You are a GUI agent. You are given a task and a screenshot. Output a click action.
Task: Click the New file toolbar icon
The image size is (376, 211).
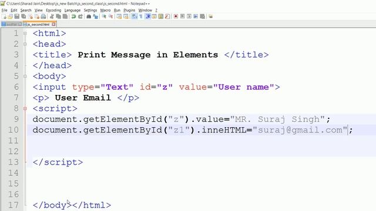pos(4,16)
